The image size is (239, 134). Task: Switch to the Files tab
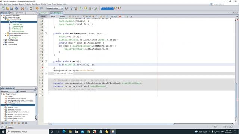click(12, 13)
